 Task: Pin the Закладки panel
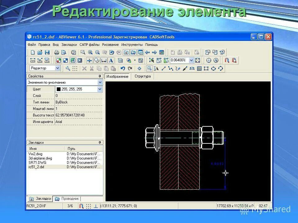click(100, 142)
